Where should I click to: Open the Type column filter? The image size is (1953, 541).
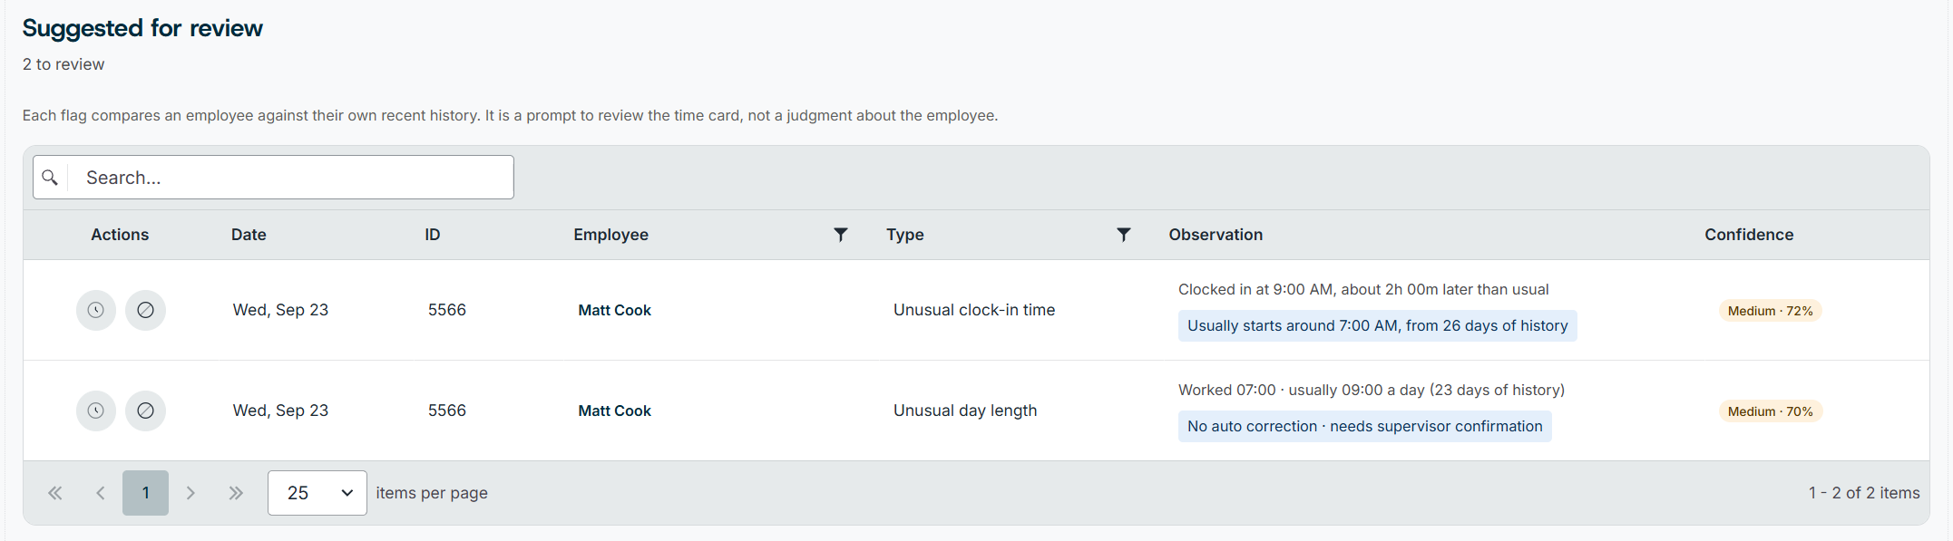1123,235
